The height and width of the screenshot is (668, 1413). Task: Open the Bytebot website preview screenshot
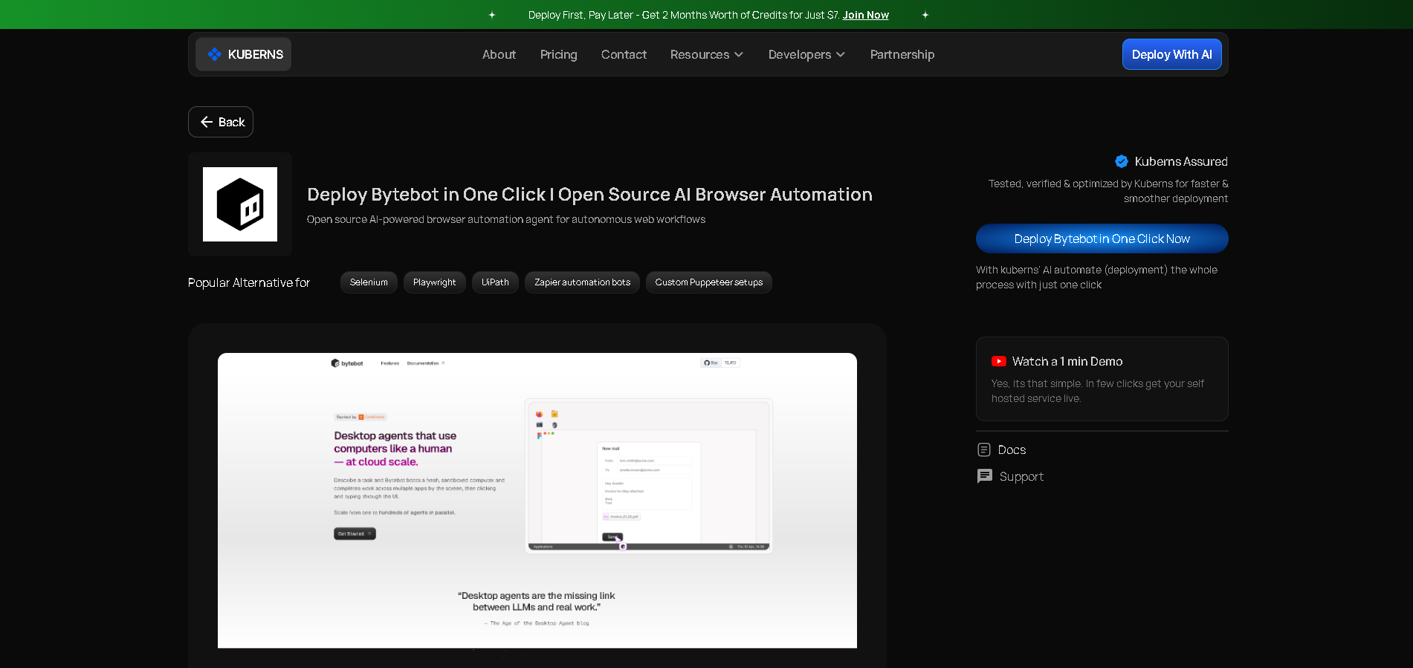tap(537, 500)
